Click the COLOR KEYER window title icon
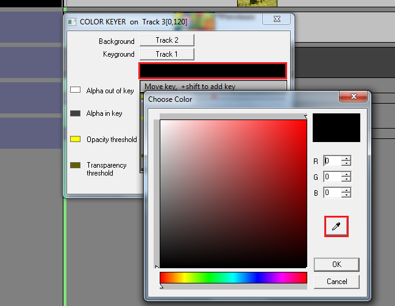The height and width of the screenshot is (306, 395). 71,22
